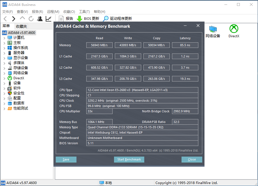This screenshot has height=186, width=258.
Task: Click North Bridge Clock 2992.9 MHz value
Action: [185, 111]
